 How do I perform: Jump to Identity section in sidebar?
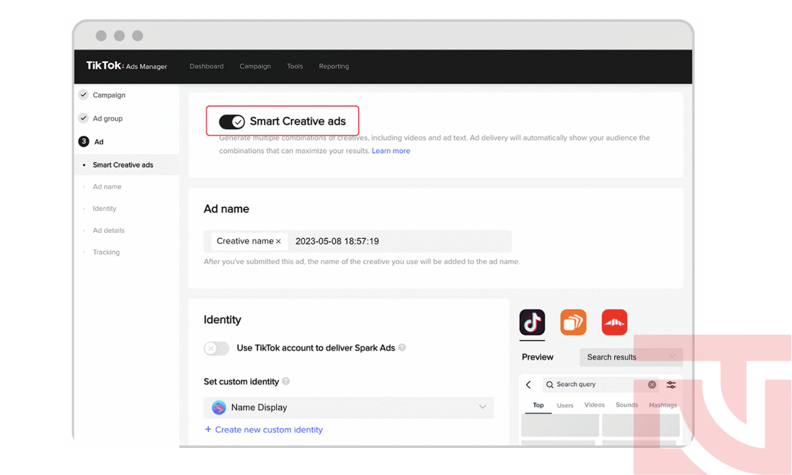104,209
